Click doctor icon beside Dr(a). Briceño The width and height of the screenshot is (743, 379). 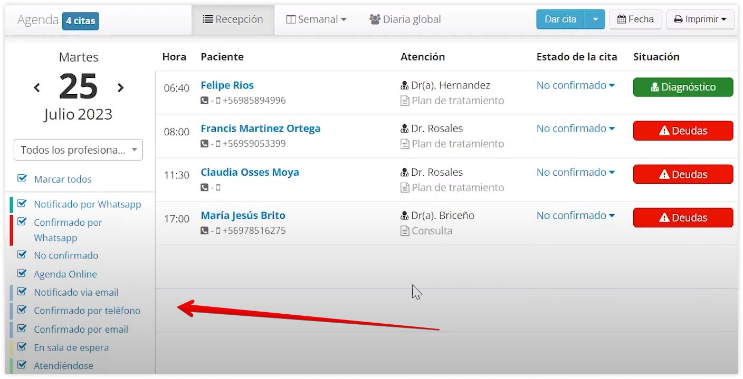(405, 215)
